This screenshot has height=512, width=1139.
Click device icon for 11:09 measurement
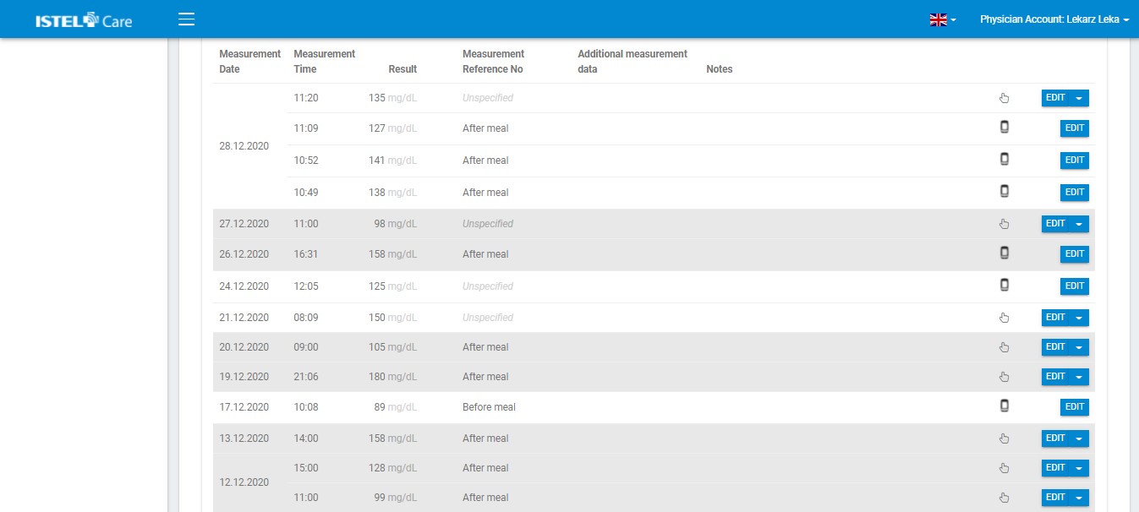(x=1005, y=128)
